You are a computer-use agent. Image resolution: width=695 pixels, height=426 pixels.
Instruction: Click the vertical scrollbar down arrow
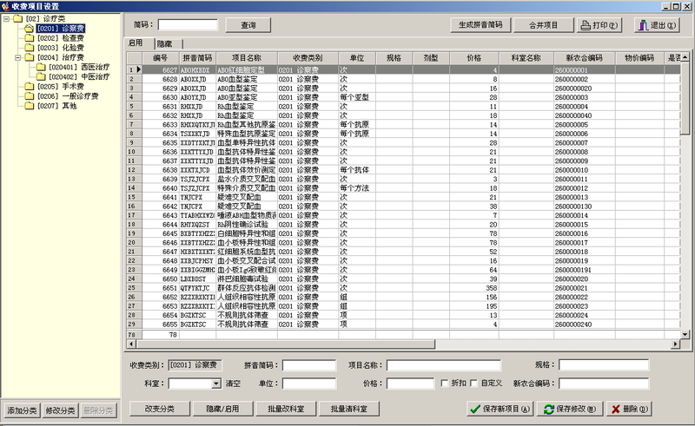click(x=685, y=334)
